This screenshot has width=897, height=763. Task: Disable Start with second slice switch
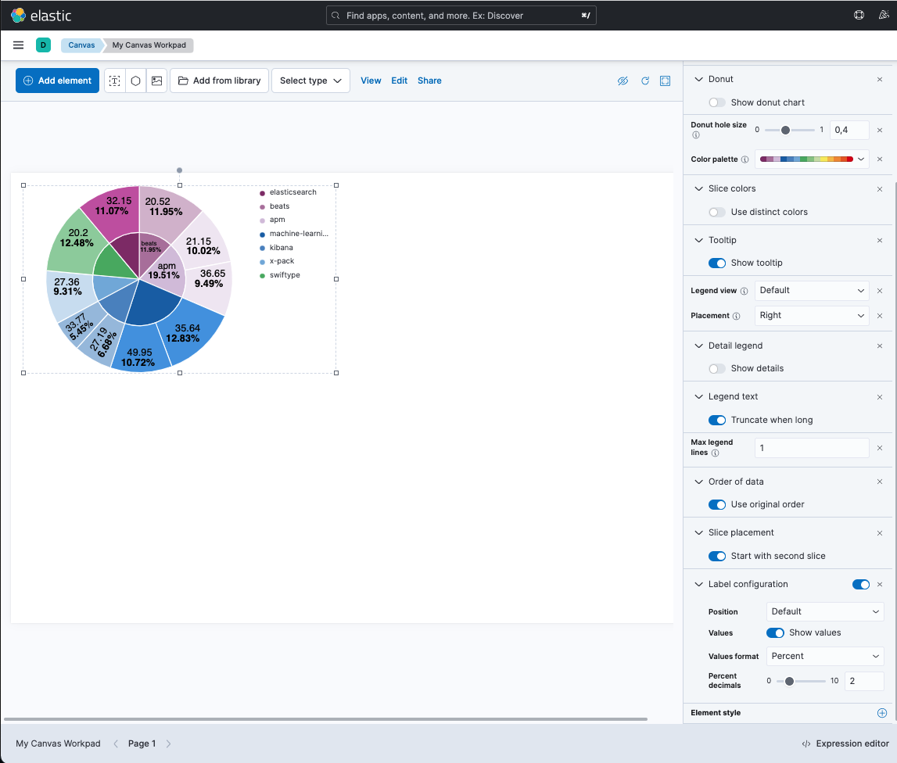click(x=717, y=556)
